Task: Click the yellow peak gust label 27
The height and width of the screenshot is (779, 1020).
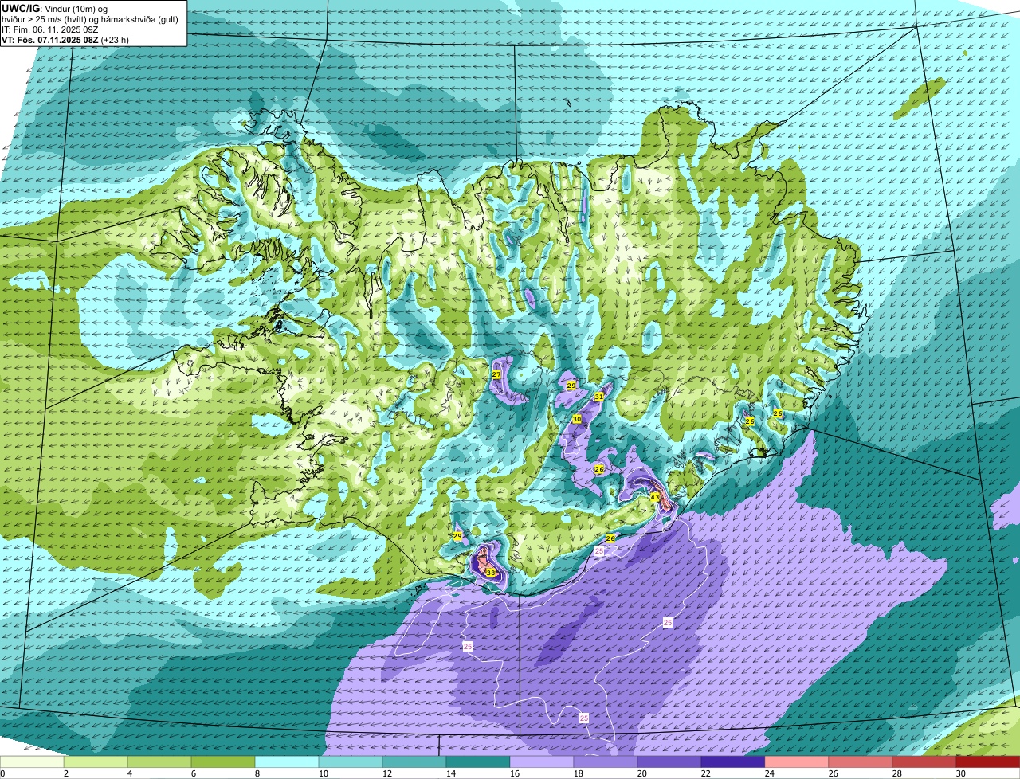Action: [x=496, y=374]
